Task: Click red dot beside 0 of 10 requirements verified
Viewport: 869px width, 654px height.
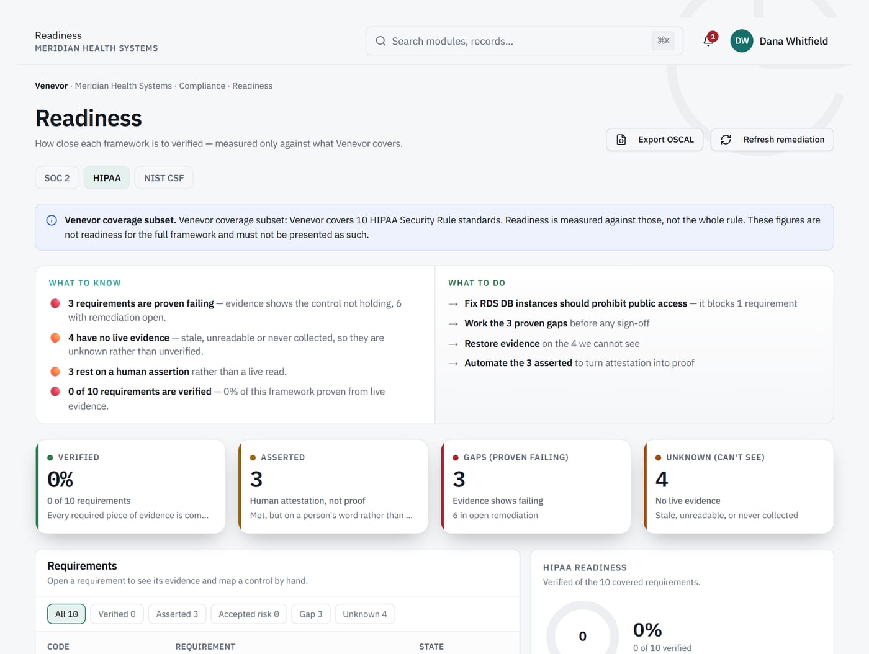Action: coord(55,392)
